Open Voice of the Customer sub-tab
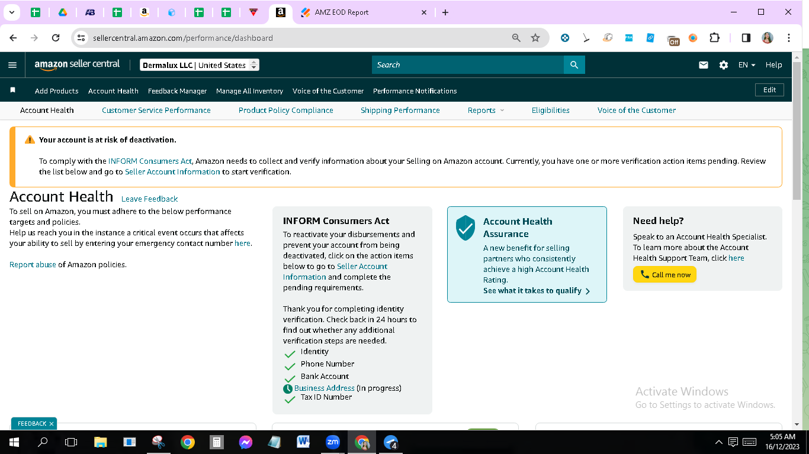This screenshot has width=809, height=454. 637,110
